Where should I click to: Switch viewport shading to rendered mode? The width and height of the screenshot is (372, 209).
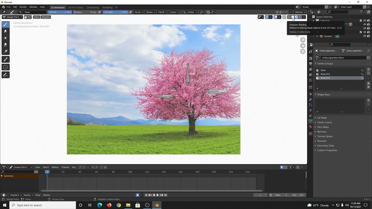tap(300, 17)
